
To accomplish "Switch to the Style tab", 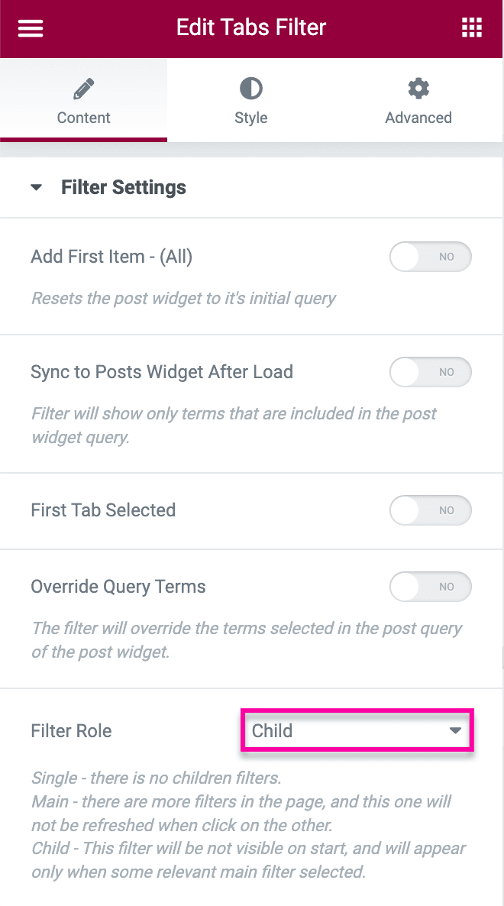I will point(250,100).
